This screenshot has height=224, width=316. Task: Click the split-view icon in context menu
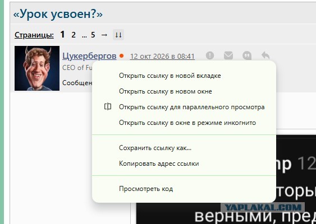point(108,106)
